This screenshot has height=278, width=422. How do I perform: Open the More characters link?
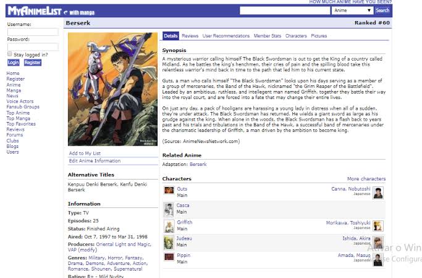tap(366, 179)
